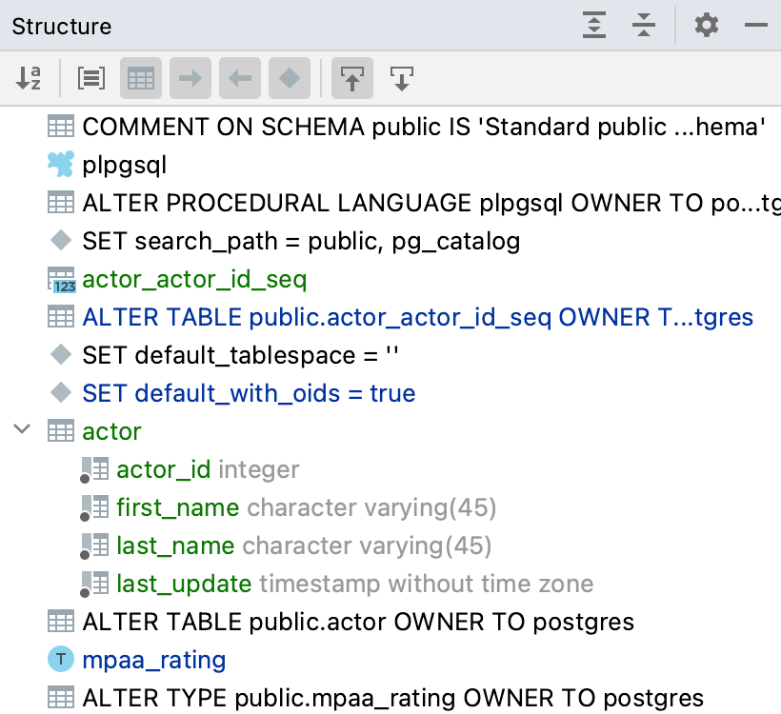Hide the Structure panel with minus icon

756,26
